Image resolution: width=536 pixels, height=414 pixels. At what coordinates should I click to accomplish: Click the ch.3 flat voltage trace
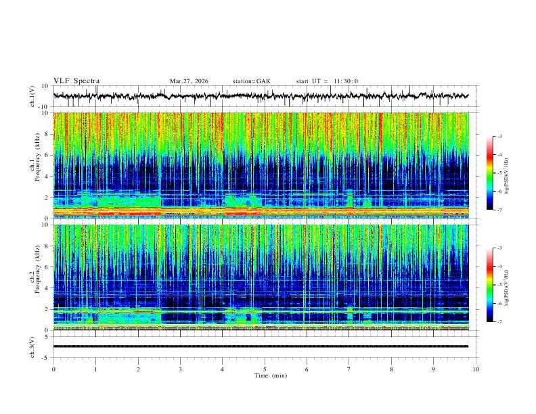click(261, 346)
